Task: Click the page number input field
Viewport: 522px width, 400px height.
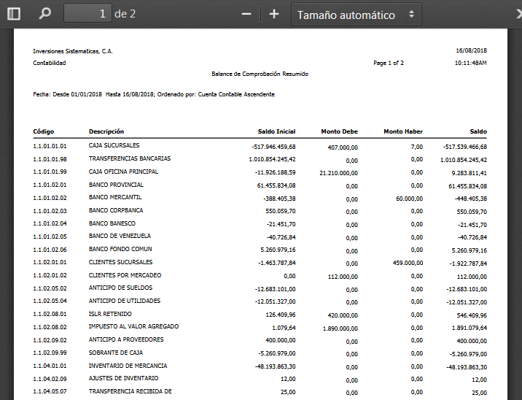Action: click(87, 14)
